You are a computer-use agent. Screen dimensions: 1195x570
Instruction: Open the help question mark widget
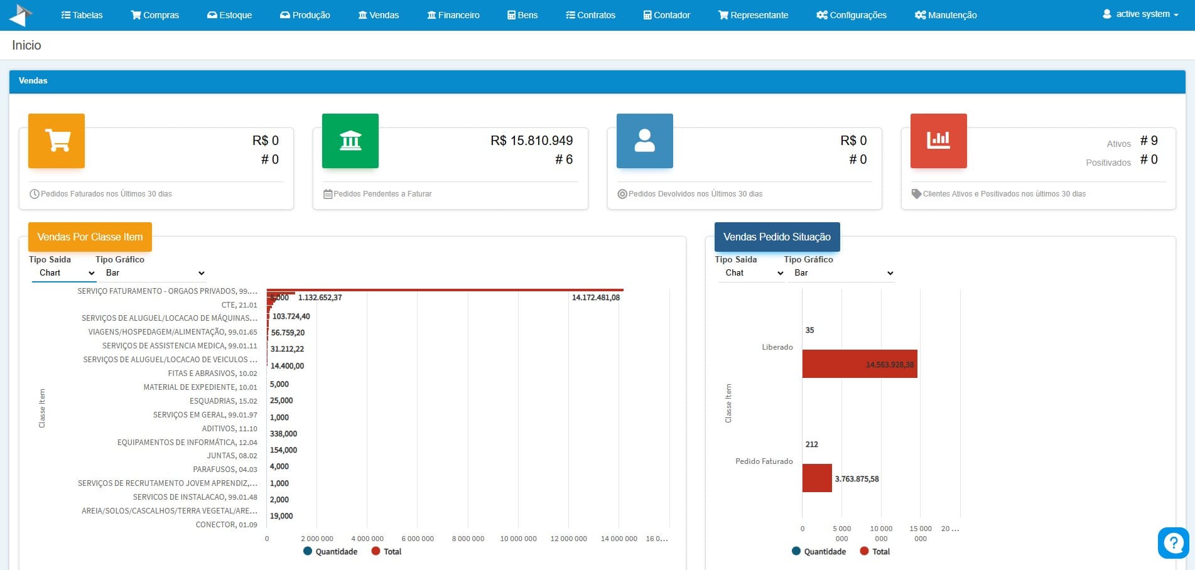[1173, 542]
